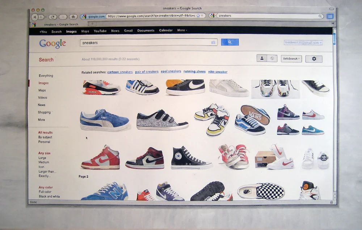Follow the 'cartoon sneakers' related search link
Viewport: 362px width, 230px height.
click(120, 72)
